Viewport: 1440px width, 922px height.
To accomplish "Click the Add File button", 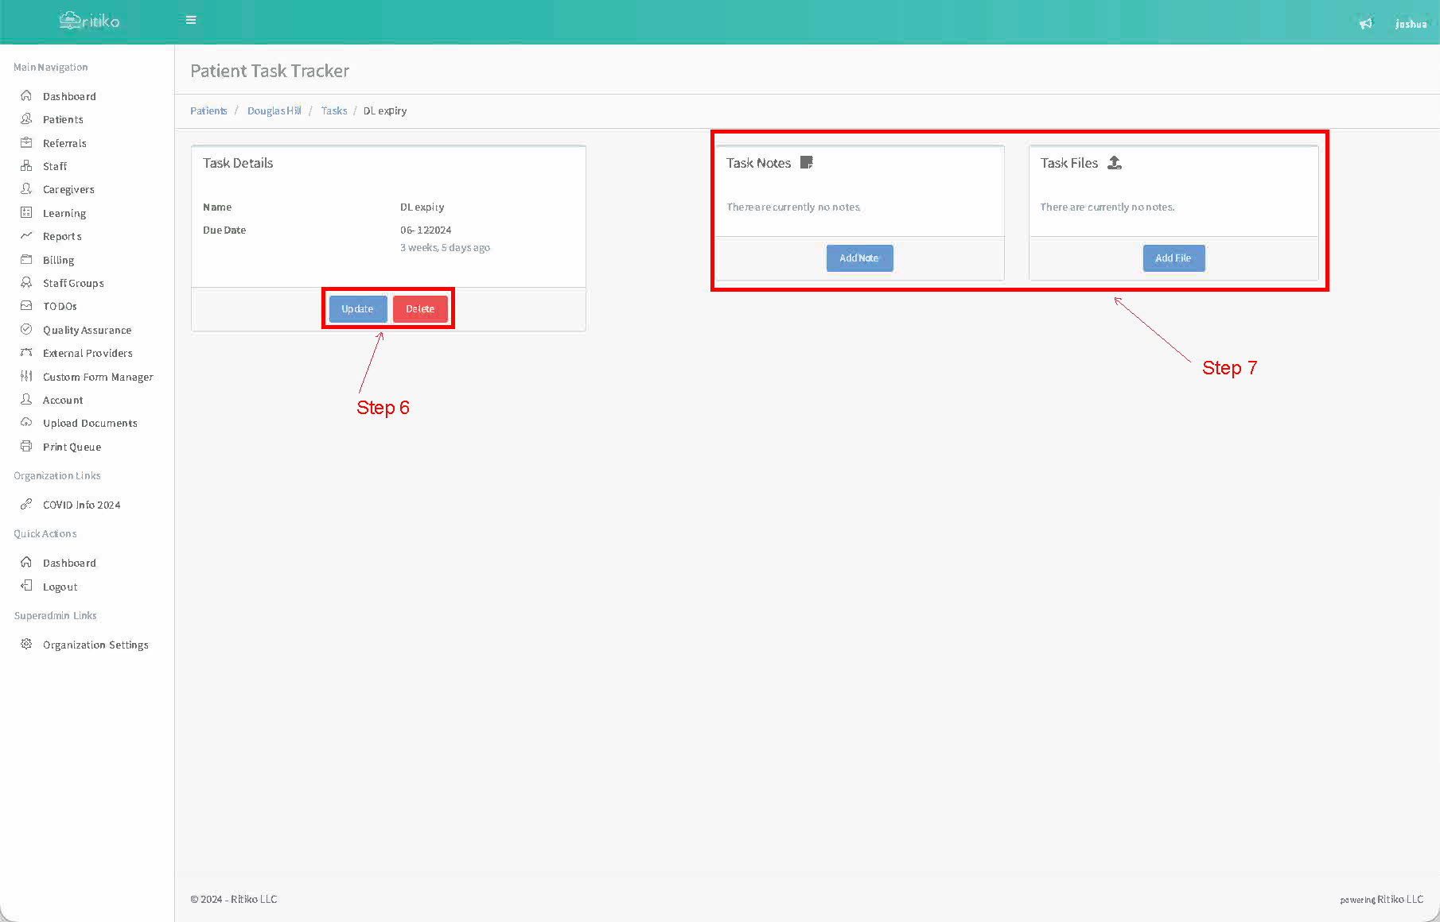I will coord(1173,258).
